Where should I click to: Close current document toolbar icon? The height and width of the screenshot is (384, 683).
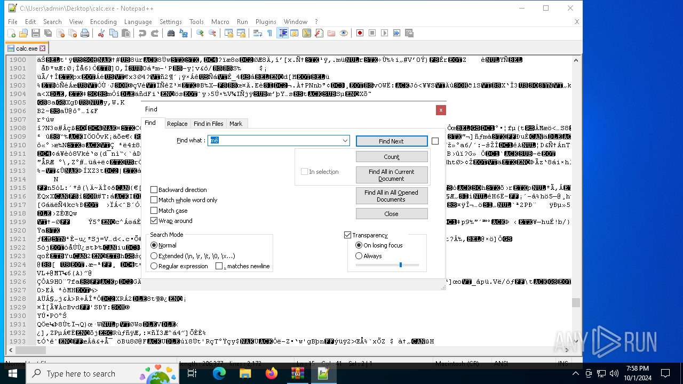coord(60,33)
